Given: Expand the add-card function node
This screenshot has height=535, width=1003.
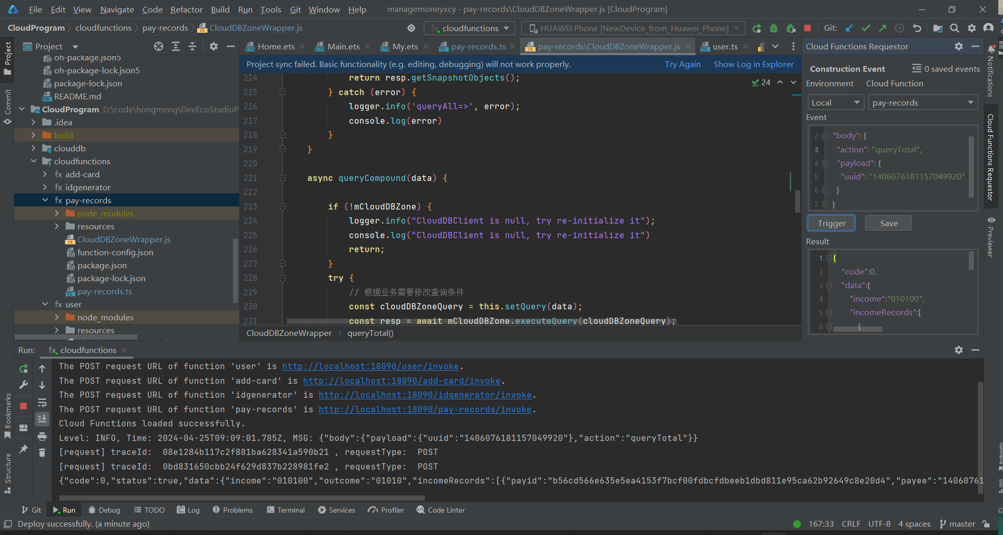Looking at the screenshot, I should 45,174.
